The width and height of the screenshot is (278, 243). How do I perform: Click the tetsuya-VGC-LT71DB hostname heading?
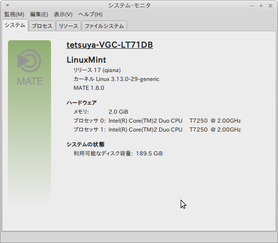click(x=110, y=45)
